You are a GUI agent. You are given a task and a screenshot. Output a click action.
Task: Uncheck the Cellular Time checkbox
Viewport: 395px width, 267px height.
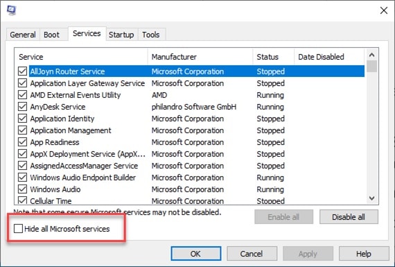[22, 200]
